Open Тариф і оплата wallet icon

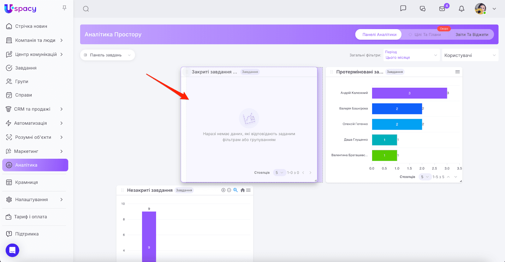(9, 217)
